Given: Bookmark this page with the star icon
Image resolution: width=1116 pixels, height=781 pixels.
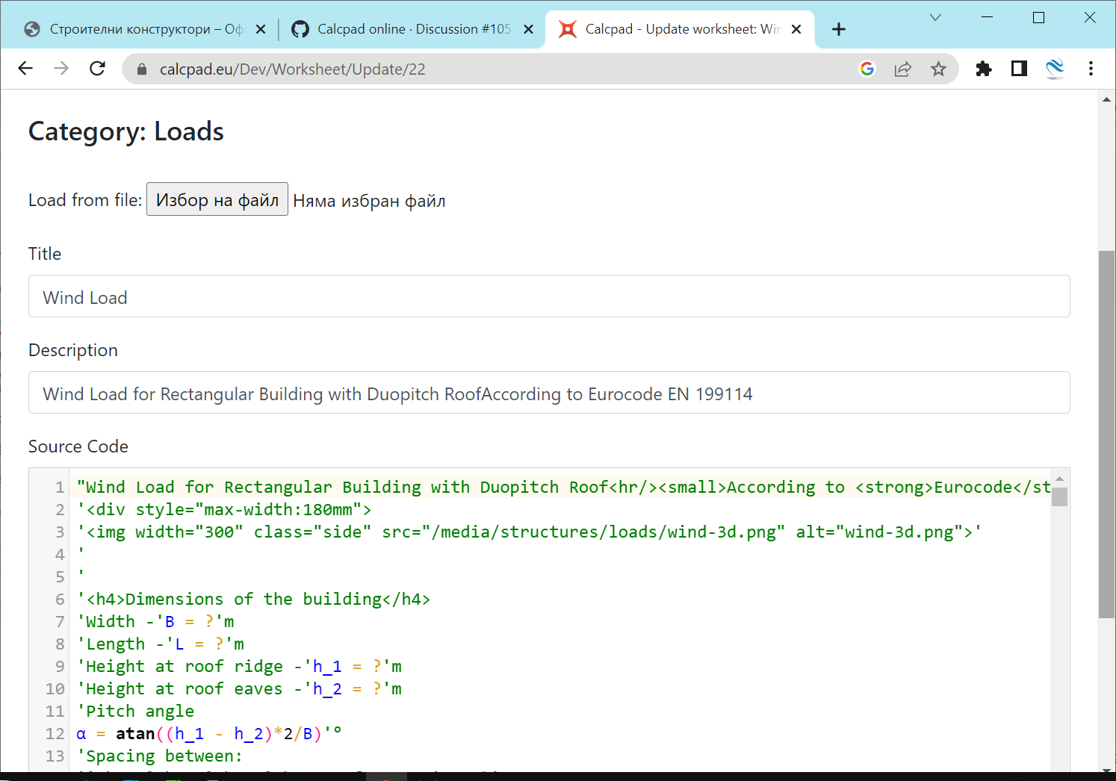Looking at the screenshot, I should [x=939, y=69].
